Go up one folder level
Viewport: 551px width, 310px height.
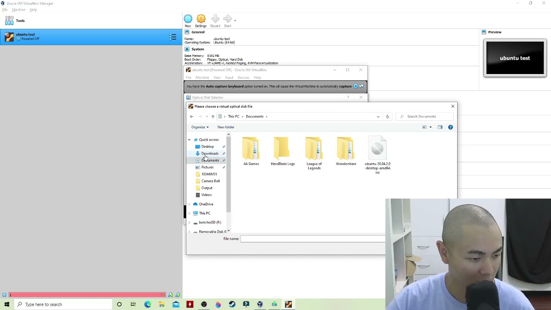point(213,117)
